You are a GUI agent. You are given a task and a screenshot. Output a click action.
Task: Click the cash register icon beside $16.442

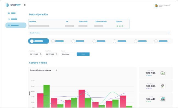pos(163,99)
